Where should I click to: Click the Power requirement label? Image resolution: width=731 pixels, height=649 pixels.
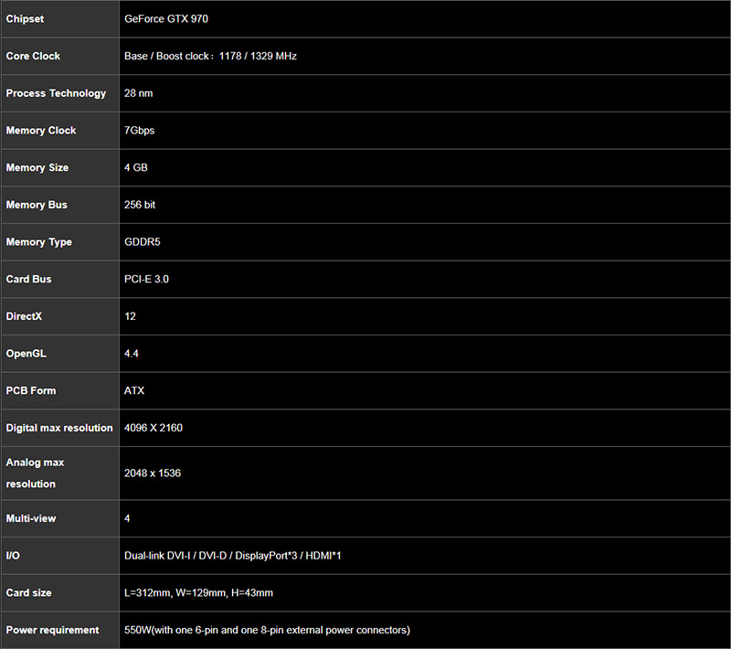[x=53, y=630]
